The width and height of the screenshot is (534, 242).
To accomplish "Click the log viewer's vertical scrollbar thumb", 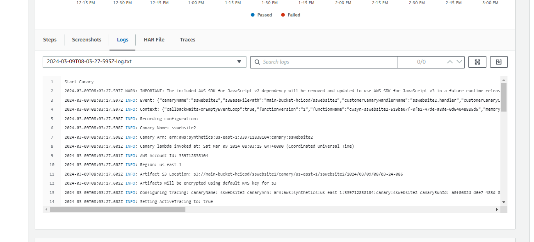I will (504, 97).
